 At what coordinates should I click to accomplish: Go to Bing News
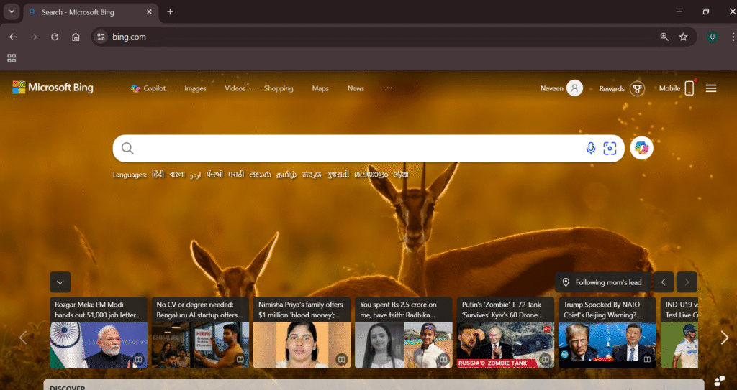tap(356, 88)
